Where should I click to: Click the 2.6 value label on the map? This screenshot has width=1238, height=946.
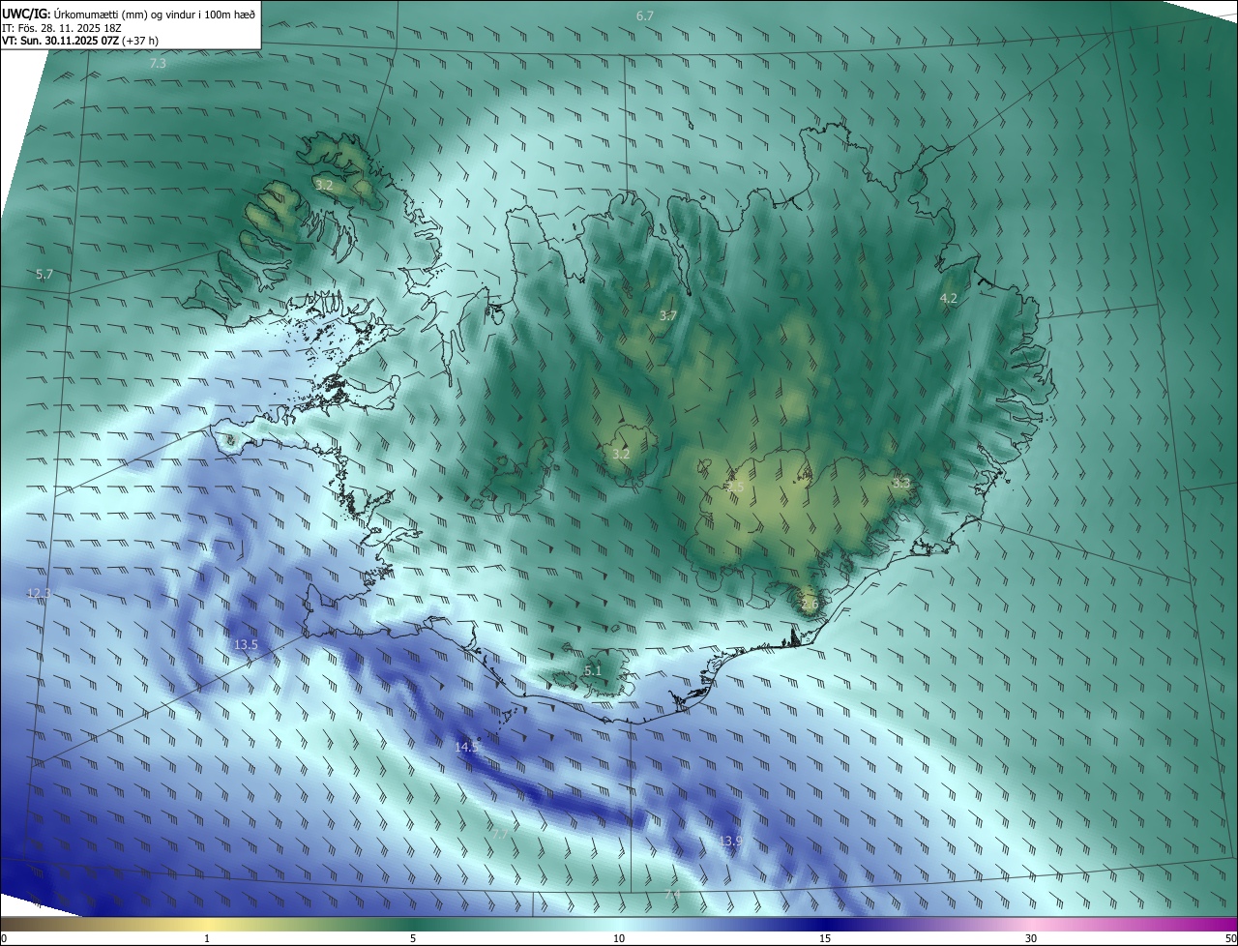[810, 605]
